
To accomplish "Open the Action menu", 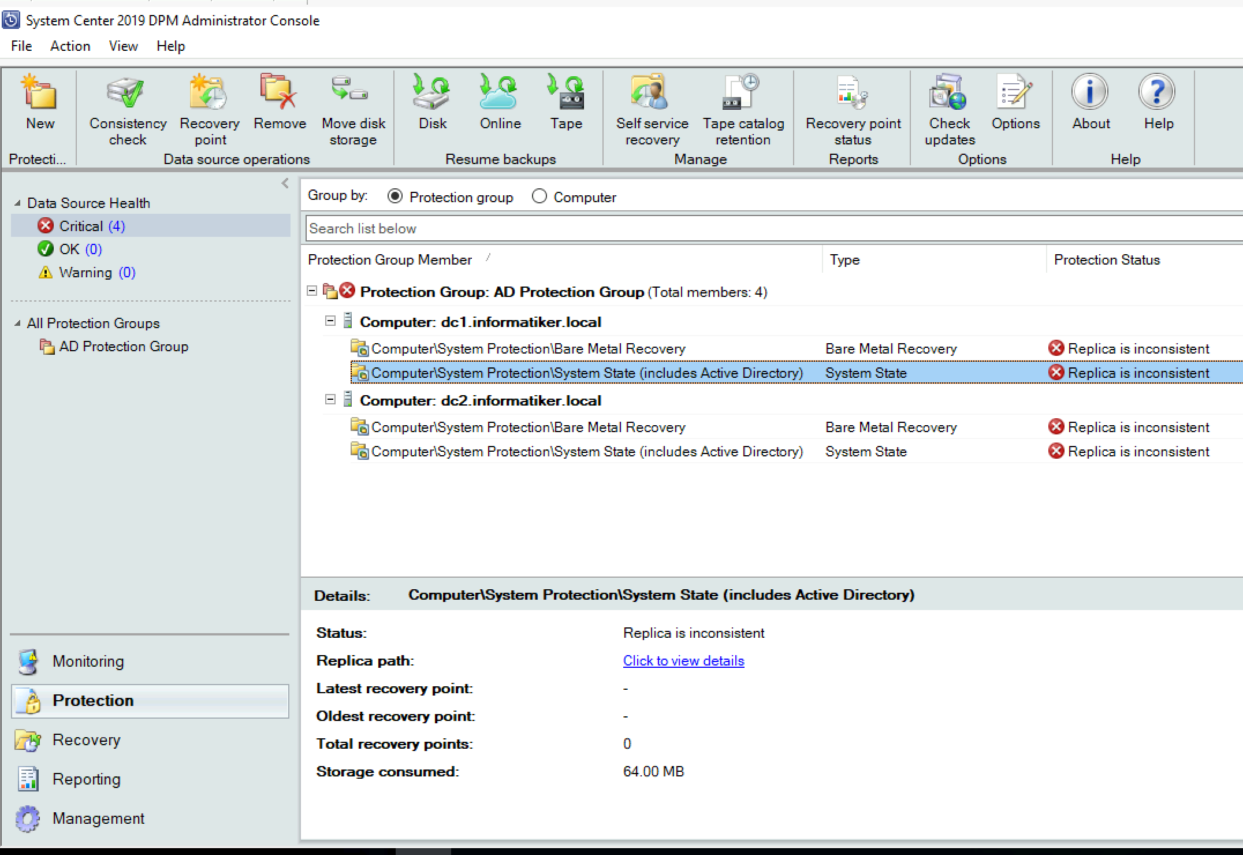I will (x=70, y=46).
